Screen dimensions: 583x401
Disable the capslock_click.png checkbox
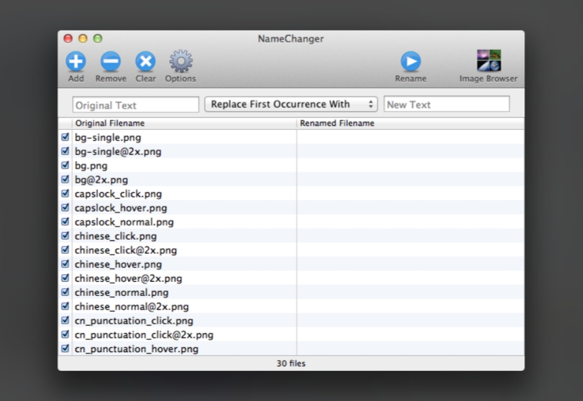point(65,193)
